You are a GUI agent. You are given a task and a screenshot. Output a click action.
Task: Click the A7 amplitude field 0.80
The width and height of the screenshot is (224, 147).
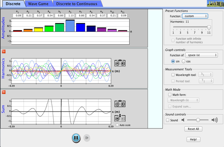coord(81,15)
